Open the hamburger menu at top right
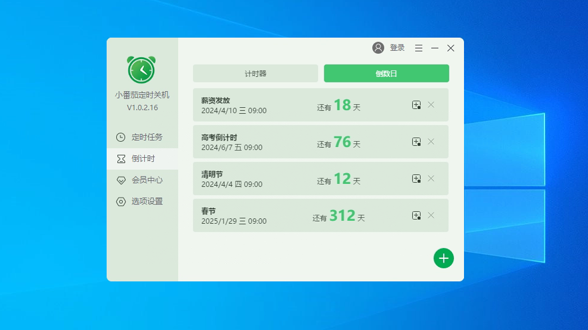The width and height of the screenshot is (588, 330). 418,48
